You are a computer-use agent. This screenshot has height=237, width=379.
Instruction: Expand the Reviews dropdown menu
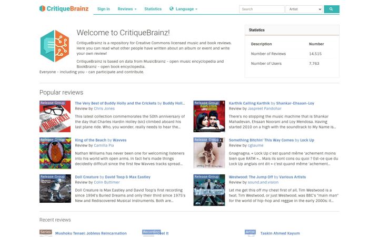127,9
